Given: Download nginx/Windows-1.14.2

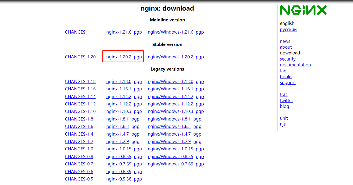Looking at the screenshot, I should 171,96.
